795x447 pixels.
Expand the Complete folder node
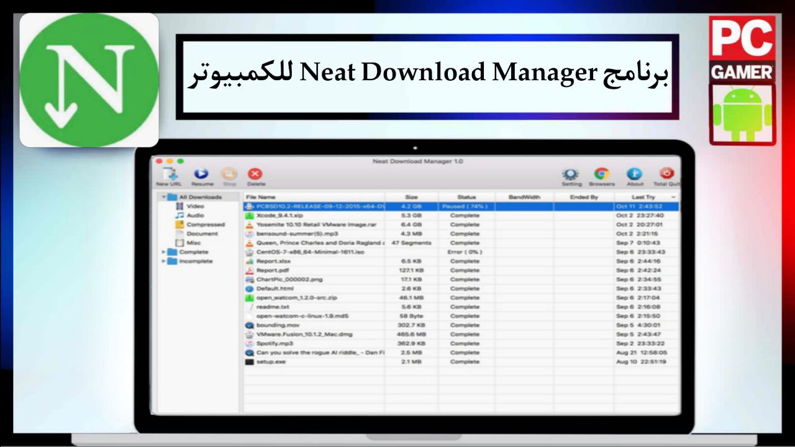[163, 252]
